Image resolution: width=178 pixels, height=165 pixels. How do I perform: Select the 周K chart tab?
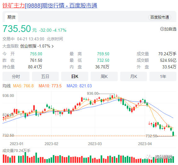pos(104,76)
